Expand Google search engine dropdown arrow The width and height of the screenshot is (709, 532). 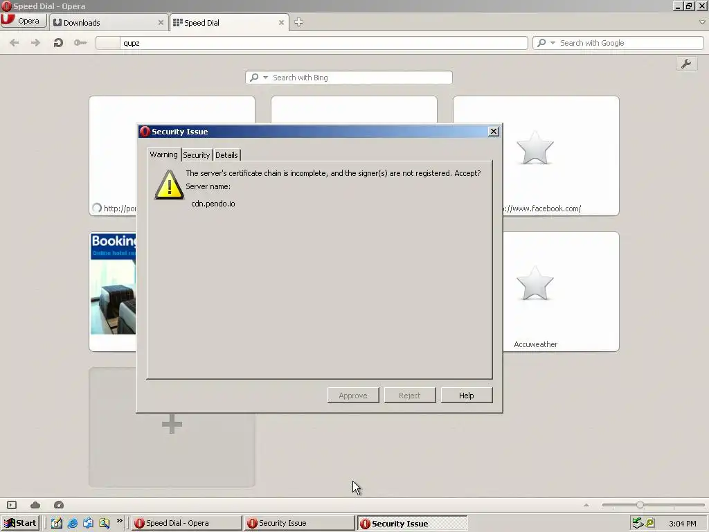[x=553, y=43]
